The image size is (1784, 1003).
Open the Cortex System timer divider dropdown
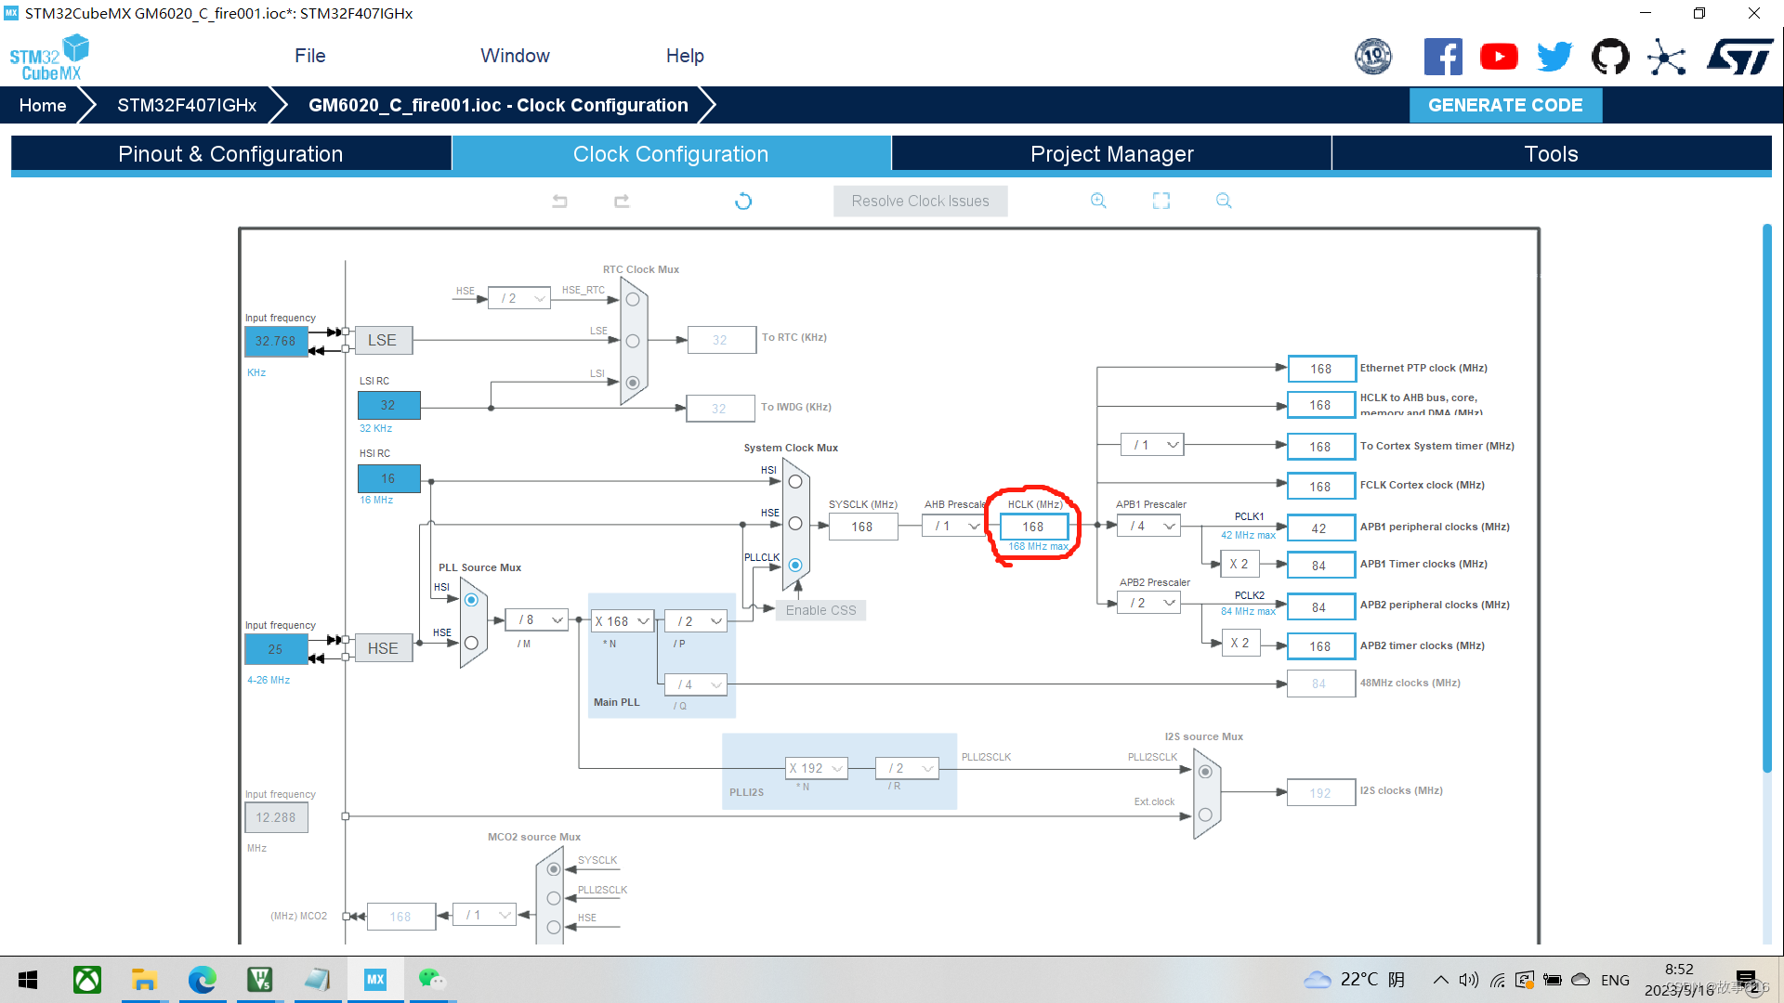[x=1152, y=445]
